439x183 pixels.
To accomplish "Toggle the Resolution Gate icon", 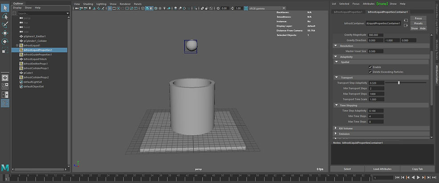I will point(119,8).
